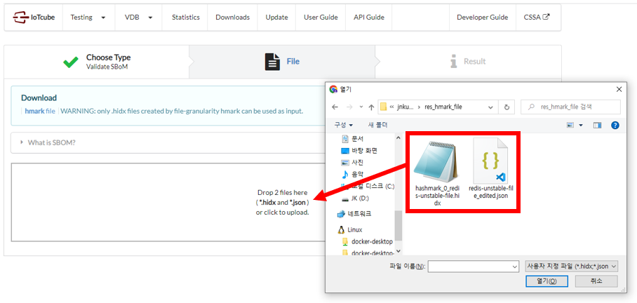This screenshot has height=303, width=637.
Task: Click the hmark download link
Action: point(39,111)
